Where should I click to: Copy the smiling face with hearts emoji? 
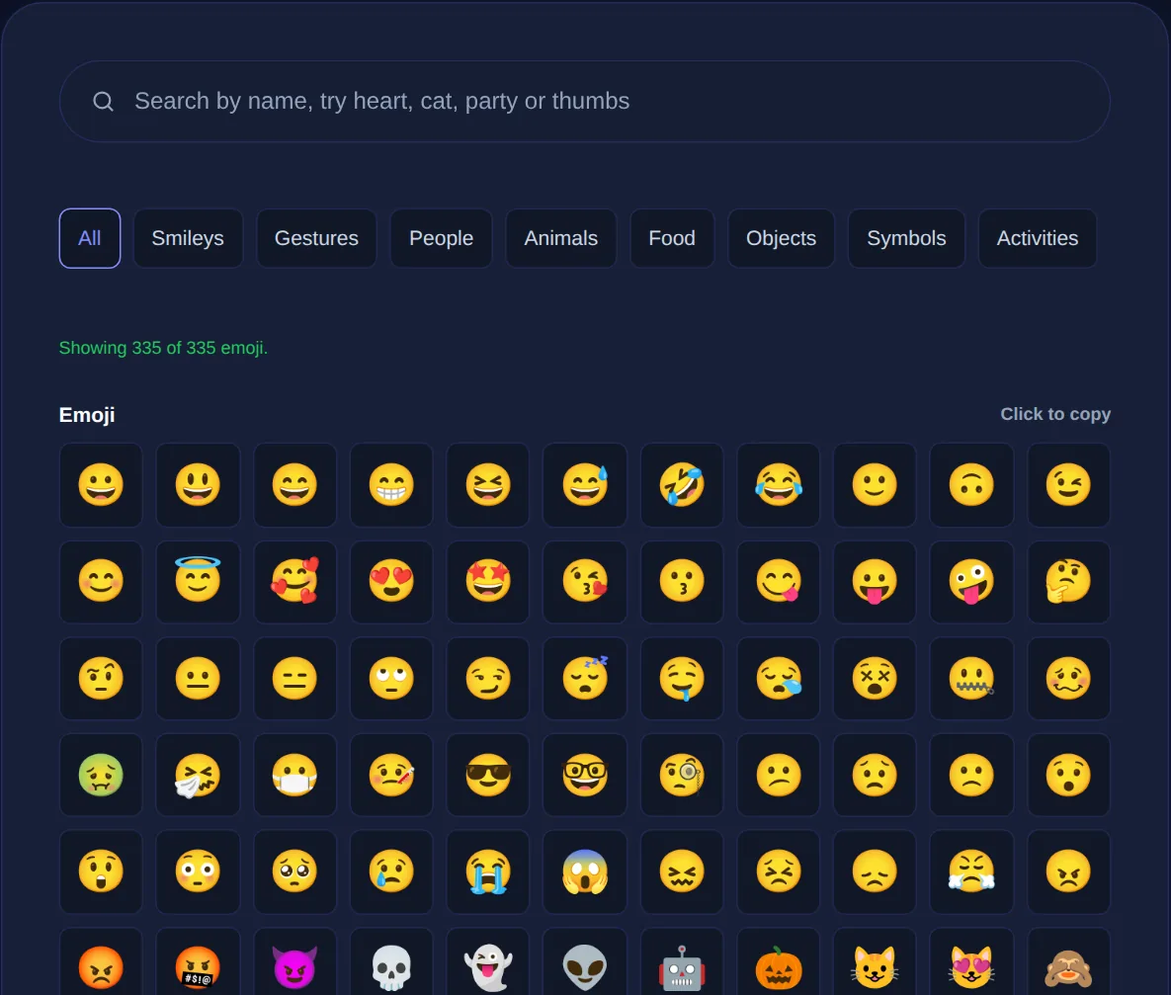tap(295, 581)
